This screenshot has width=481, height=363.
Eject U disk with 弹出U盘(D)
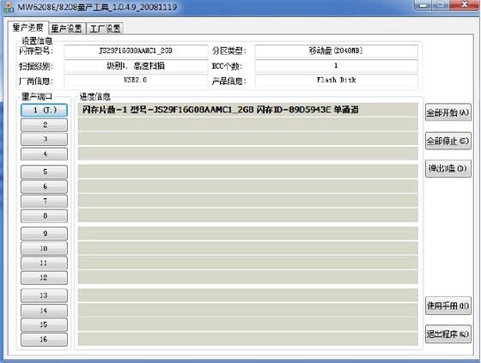(x=448, y=168)
